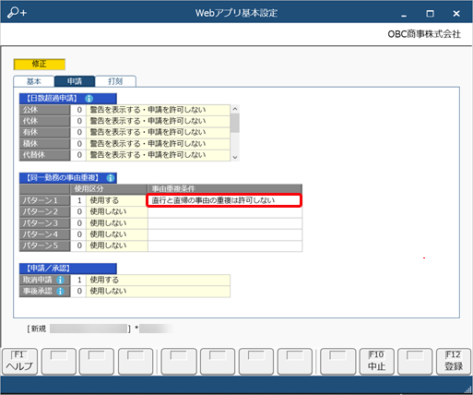The width and height of the screenshot is (473, 395).
Task: Click info icon next to 取消申請
Action: 60,280
